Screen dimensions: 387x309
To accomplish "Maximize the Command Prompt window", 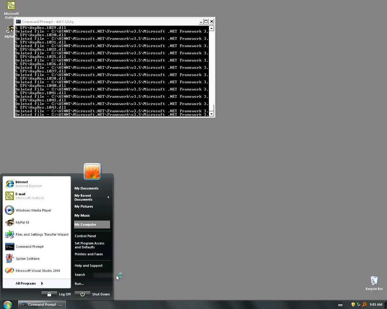I will point(206,21).
